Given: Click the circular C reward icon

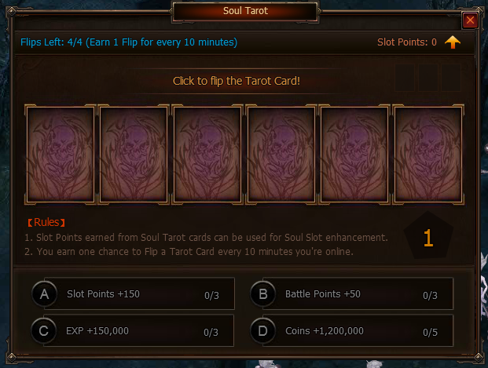Looking at the screenshot, I should pyautogui.click(x=44, y=330).
